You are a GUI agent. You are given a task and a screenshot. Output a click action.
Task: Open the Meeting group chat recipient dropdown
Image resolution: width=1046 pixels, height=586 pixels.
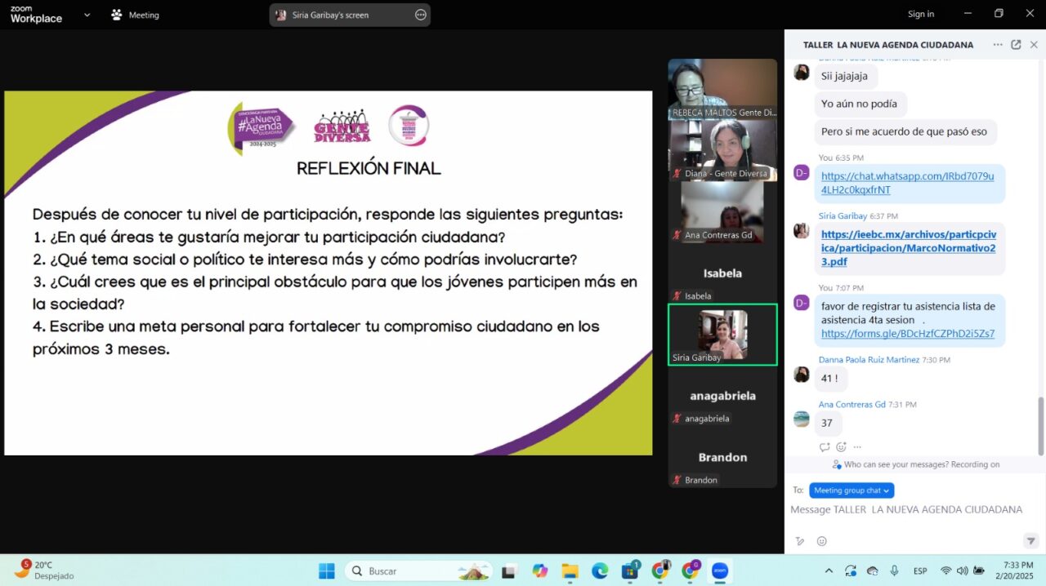coord(852,491)
